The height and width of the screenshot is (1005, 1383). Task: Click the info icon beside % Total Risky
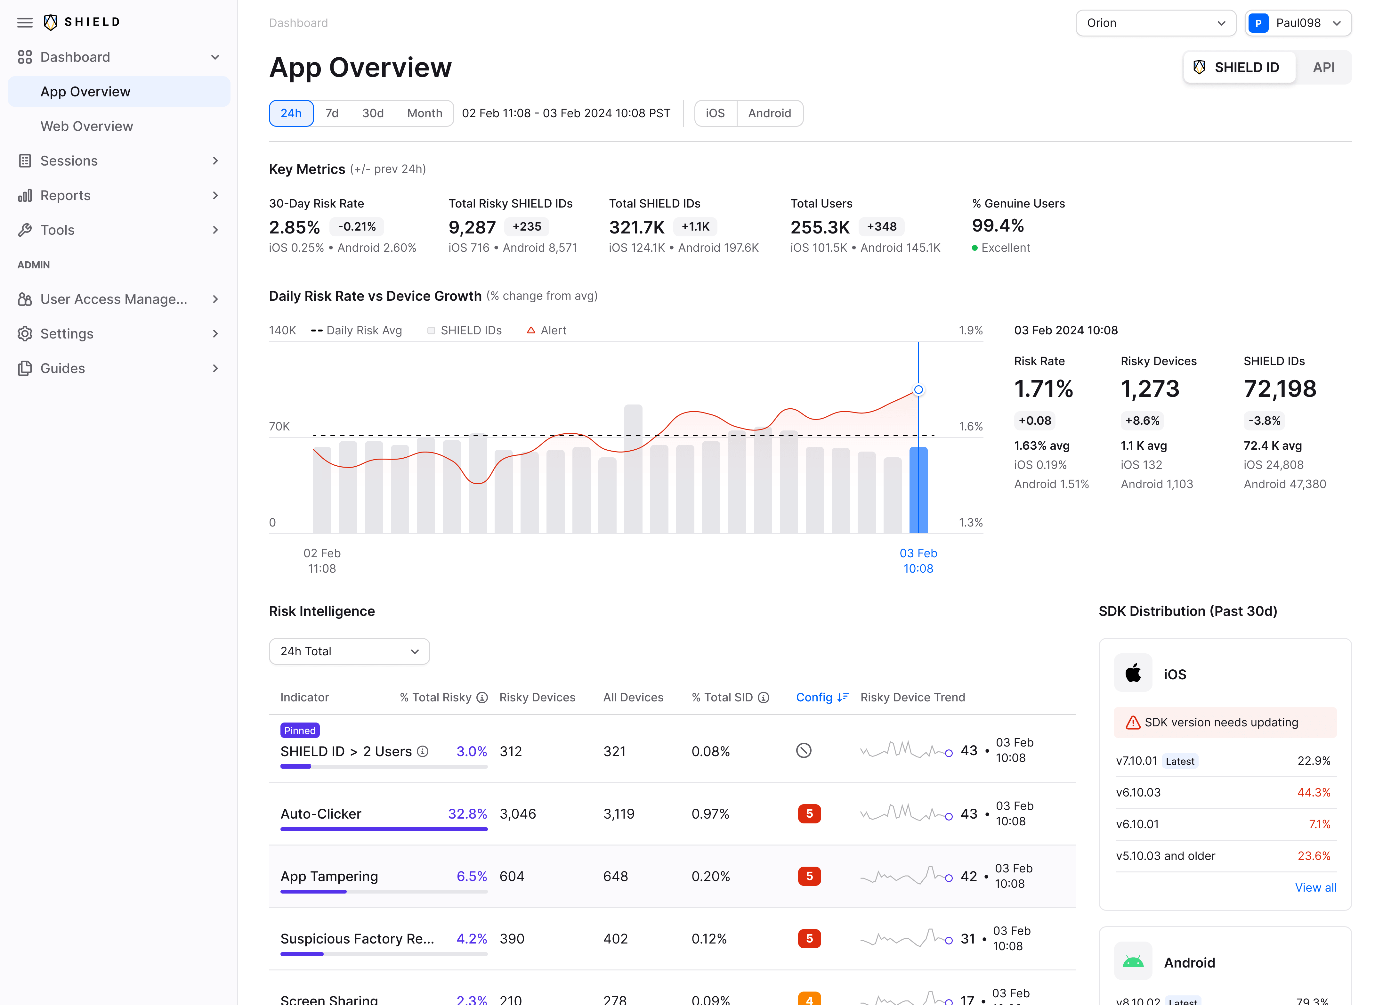tap(482, 698)
